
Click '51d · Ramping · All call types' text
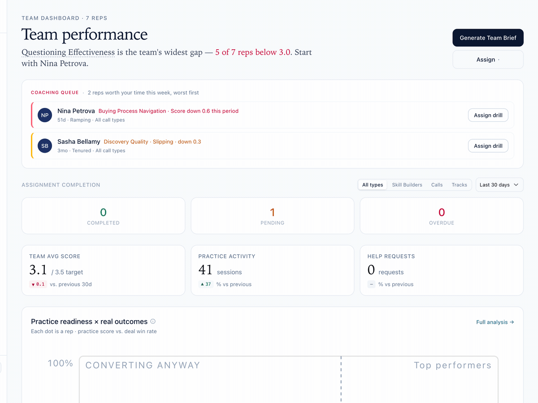coord(91,120)
